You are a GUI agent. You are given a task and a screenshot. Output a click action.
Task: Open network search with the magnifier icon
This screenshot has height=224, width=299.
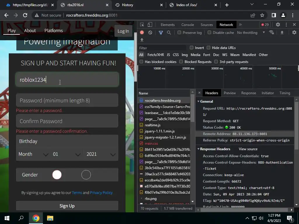[169, 33]
